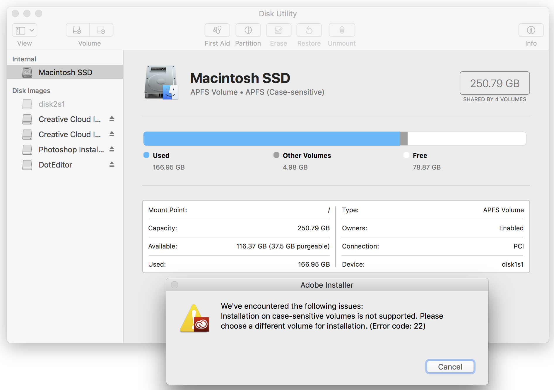Click the disk1s1 device value
The height and width of the screenshot is (390, 554).
point(513,264)
